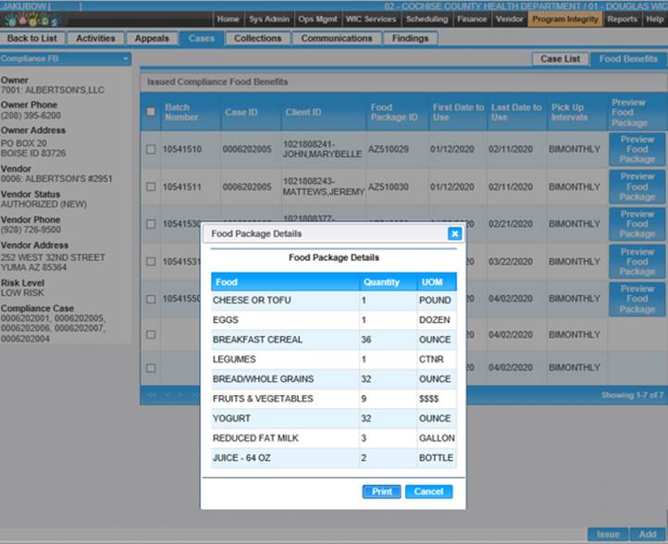Select the CHEESE OR TOFU row
This screenshot has height=544, width=668.
(x=334, y=301)
